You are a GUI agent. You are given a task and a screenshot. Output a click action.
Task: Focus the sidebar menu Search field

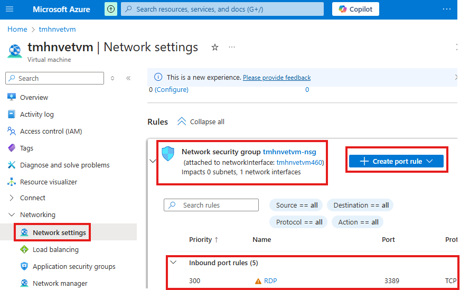[x=54, y=78]
